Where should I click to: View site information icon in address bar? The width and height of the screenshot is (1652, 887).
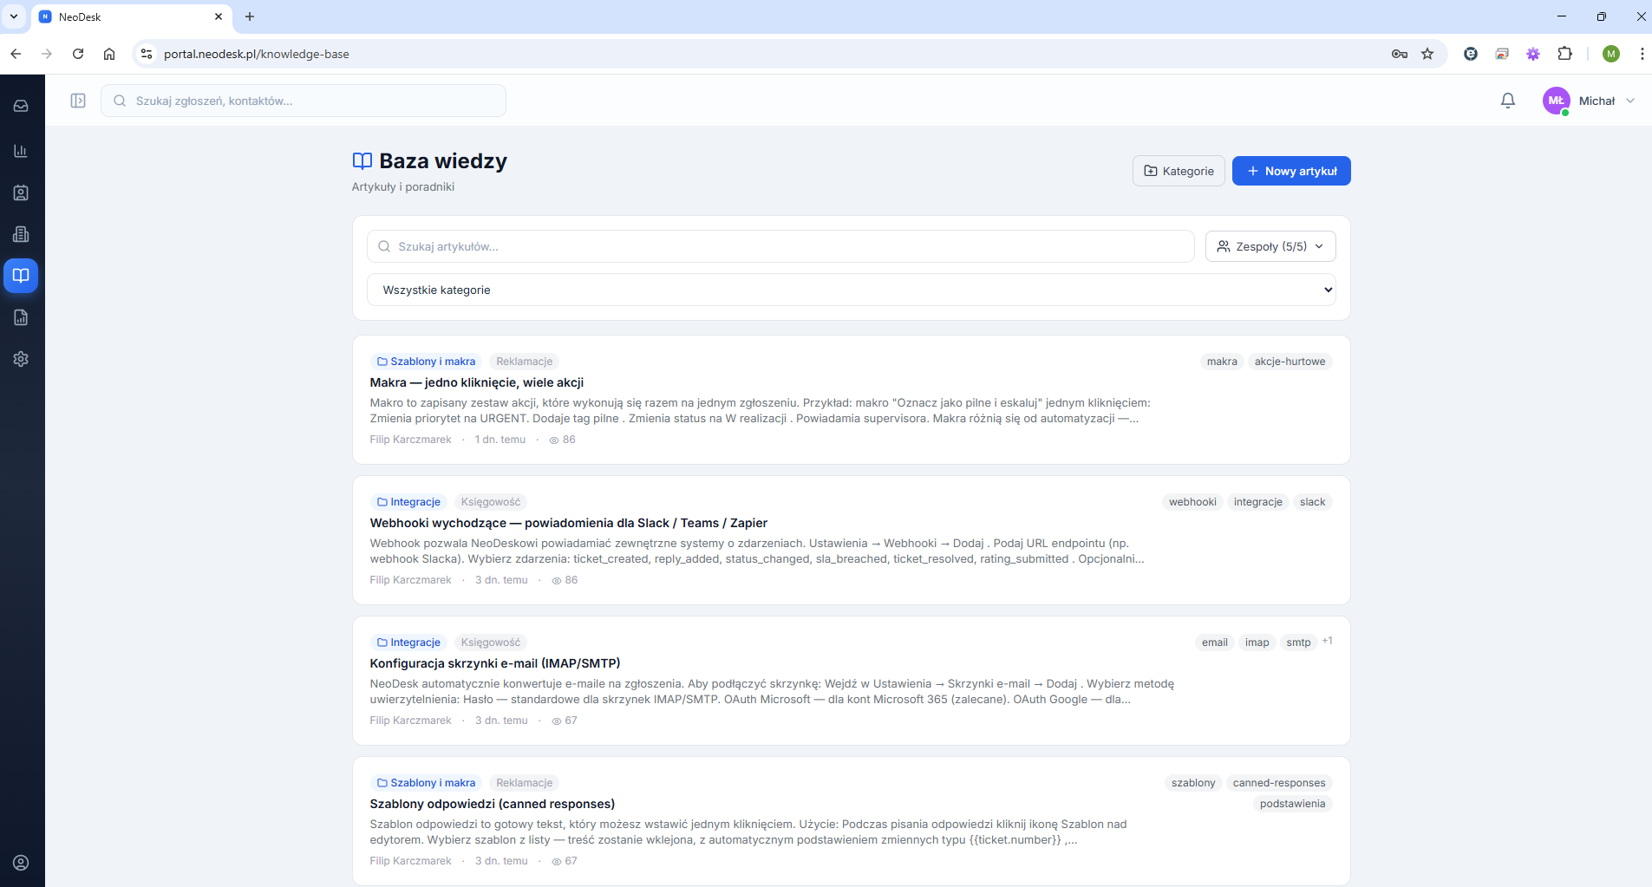point(147,54)
